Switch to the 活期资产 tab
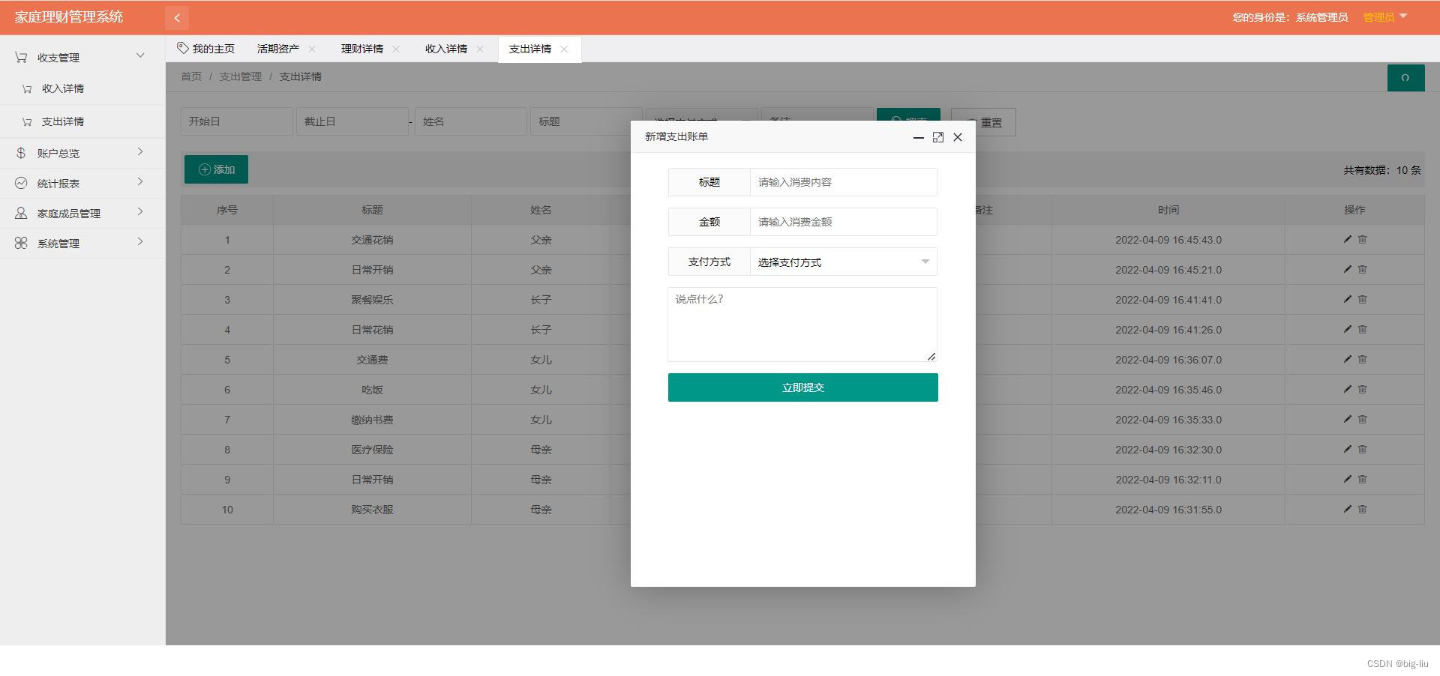The height and width of the screenshot is (676, 1440). pos(278,49)
